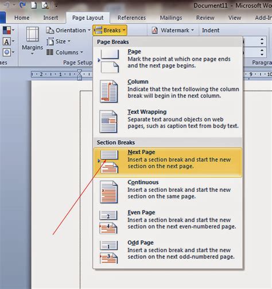Switch to the Insert tab
Viewport: 272px width, 289px height.
pos(50,18)
